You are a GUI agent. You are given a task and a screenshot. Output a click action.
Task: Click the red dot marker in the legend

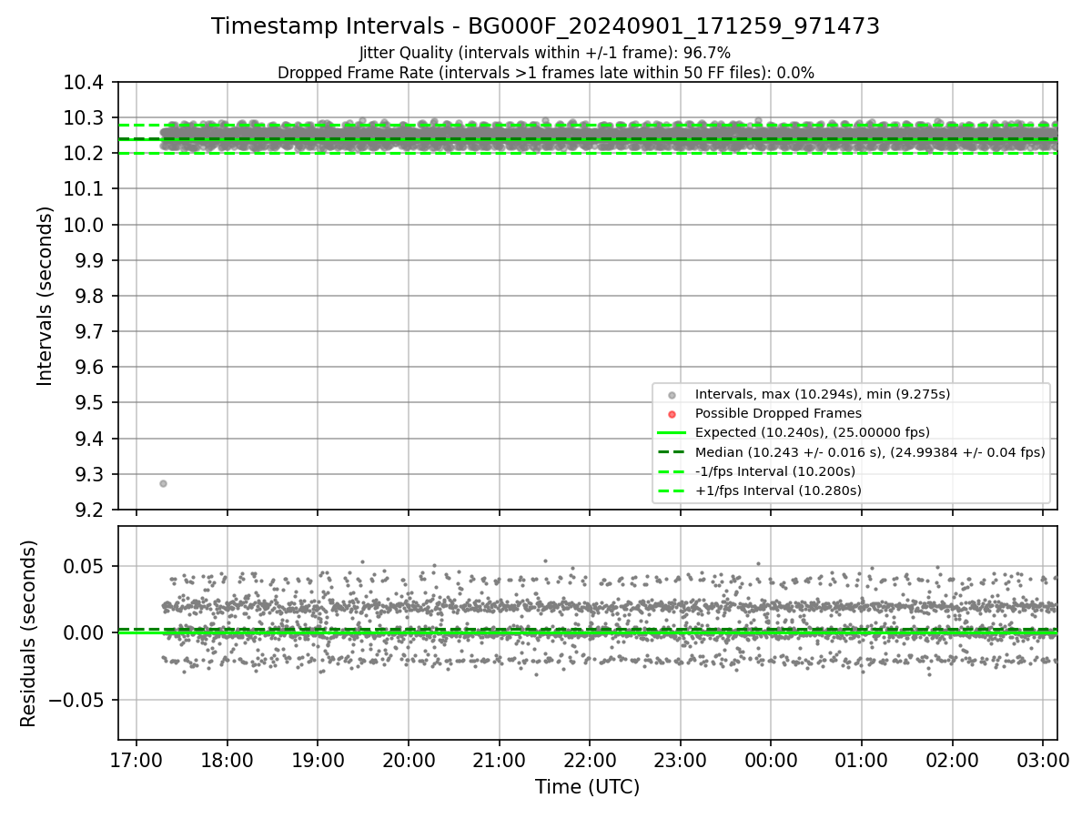click(x=672, y=414)
